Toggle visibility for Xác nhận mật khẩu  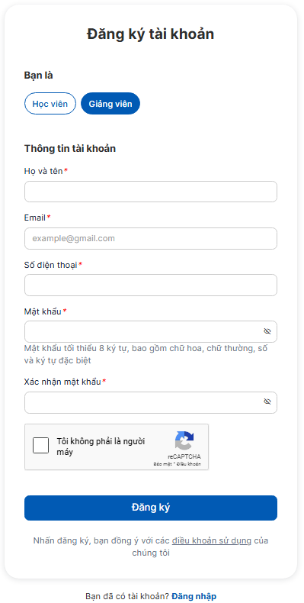267,401
